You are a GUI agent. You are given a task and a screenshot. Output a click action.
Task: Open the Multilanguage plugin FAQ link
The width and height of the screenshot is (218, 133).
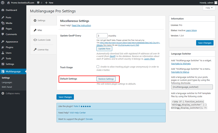[x=128, y=45]
